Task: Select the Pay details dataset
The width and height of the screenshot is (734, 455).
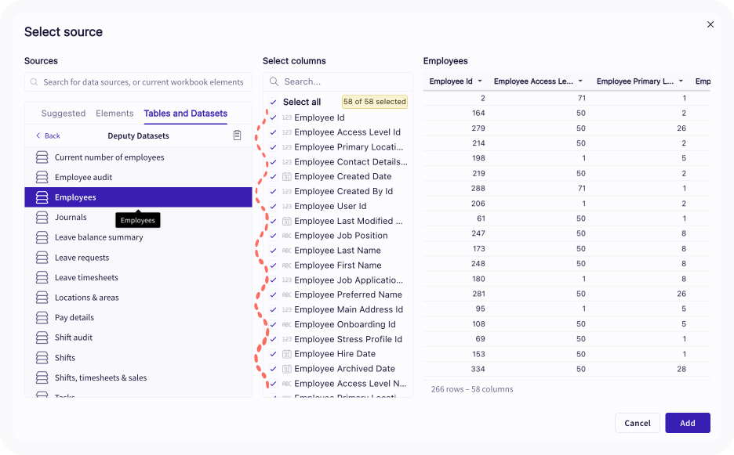Action: coord(138,317)
